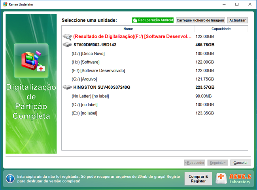Click the scan result magnifier drive icon
The height and width of the screenshot is (190, 257).
point(67,37)
